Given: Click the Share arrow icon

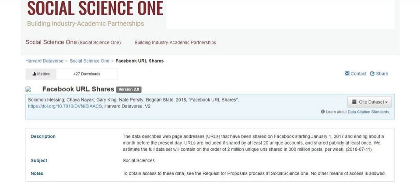Looking at the screenshot, I should pyautogui.click(x=372, y=74).
